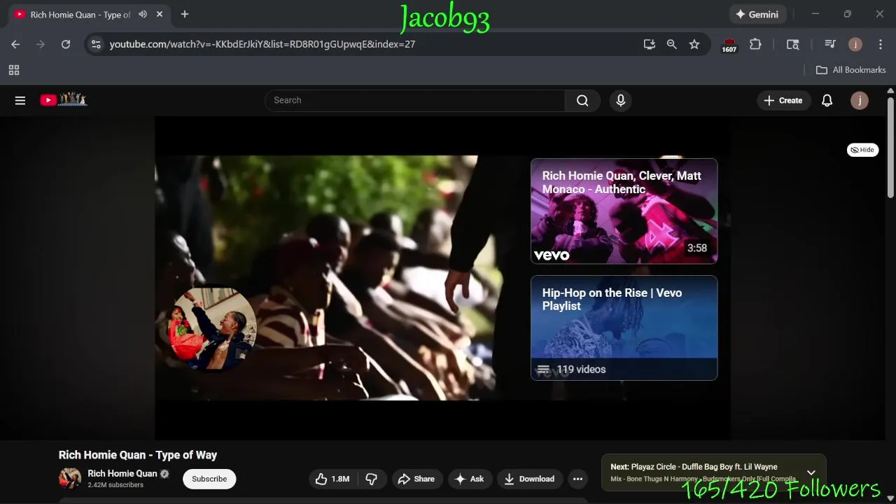896x504 pixels.
Task: Dislike the video
Action: coord(372,479)
